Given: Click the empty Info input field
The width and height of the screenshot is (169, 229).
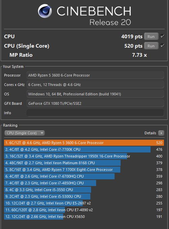Looking at the screenshot, I should coord(95,113).
